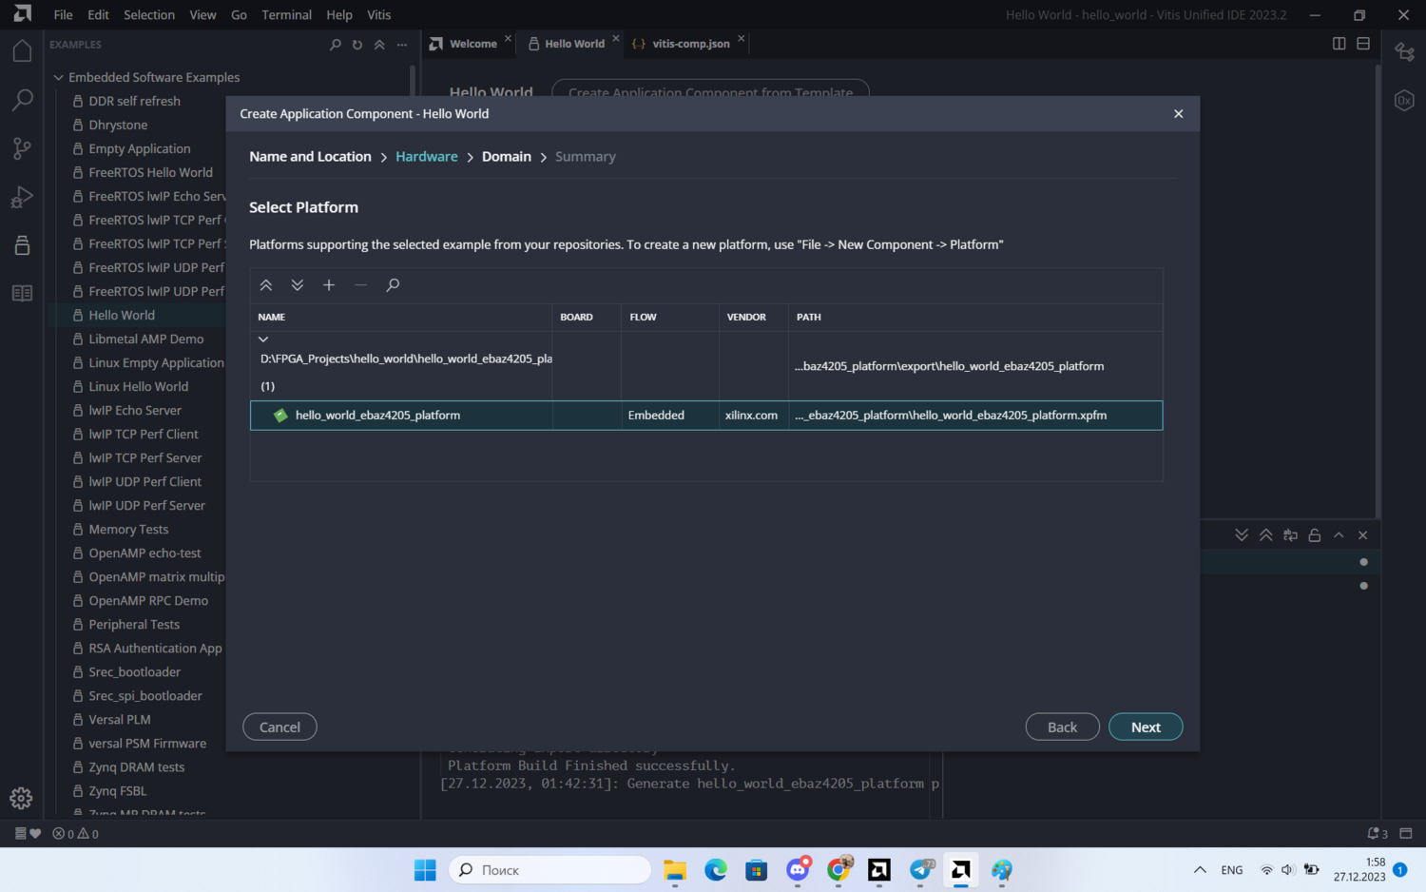The width and height of the screenshot is (1426, 892).
Task: Open the Terminal menu
Action: [286, 15]
